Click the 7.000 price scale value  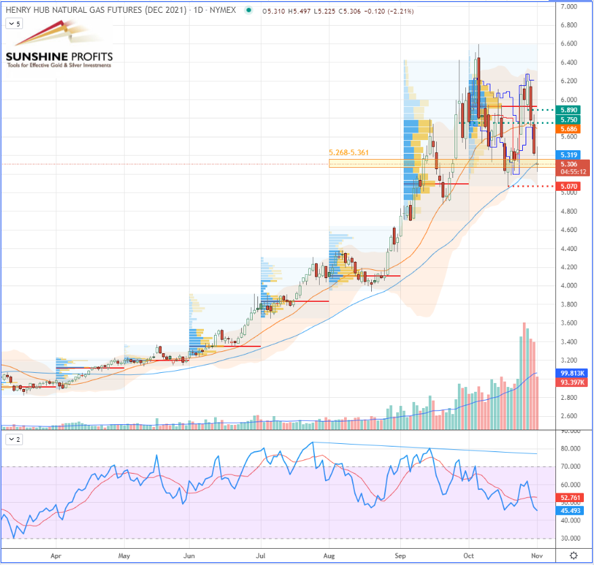[569, 7]
